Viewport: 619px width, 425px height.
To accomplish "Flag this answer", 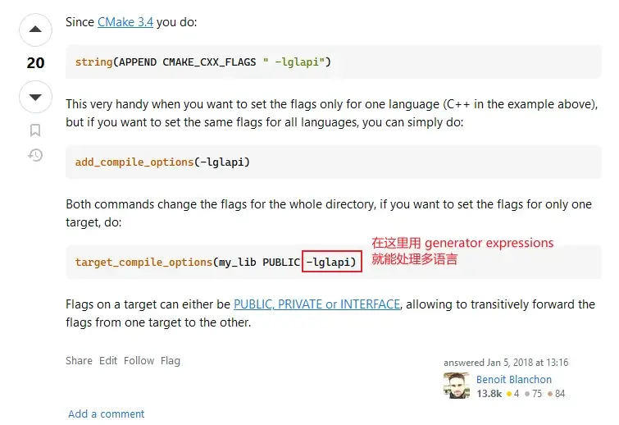I will click(171, 361).
